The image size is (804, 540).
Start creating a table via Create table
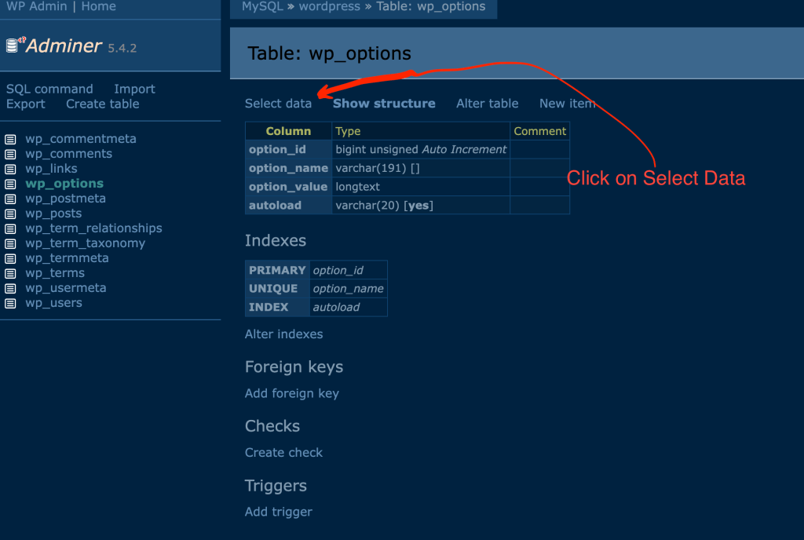[102, 104]
